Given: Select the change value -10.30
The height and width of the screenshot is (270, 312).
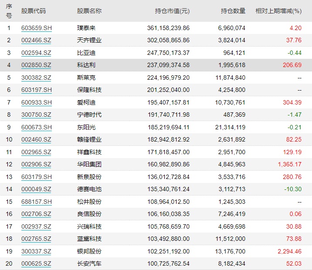Looking at the screenshot, I should pos(293,189).
